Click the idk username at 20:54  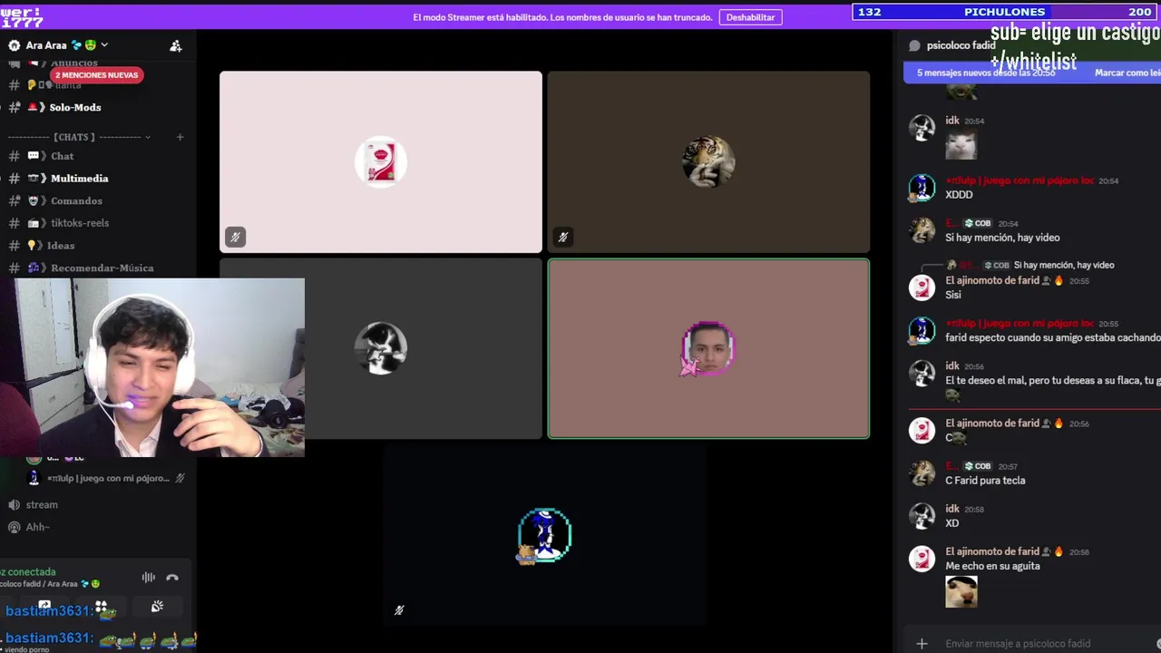click(952, 121)
